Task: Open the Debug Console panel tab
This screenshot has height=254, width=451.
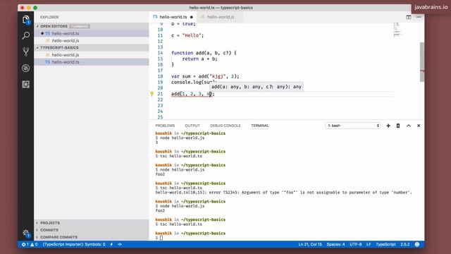Action: (225, 126)
